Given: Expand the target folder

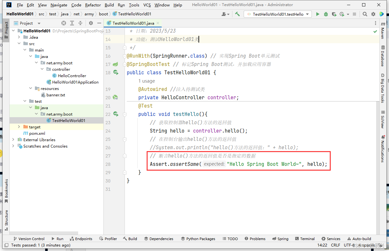Looking at the screenshot, I should point(19,127).
